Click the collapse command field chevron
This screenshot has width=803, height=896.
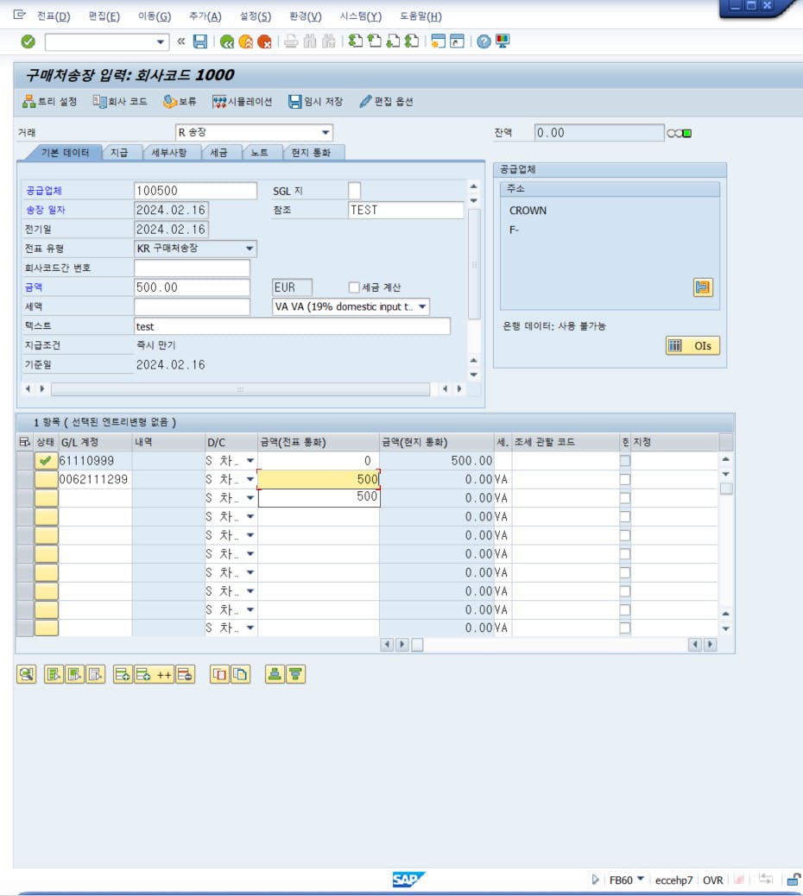181,41
